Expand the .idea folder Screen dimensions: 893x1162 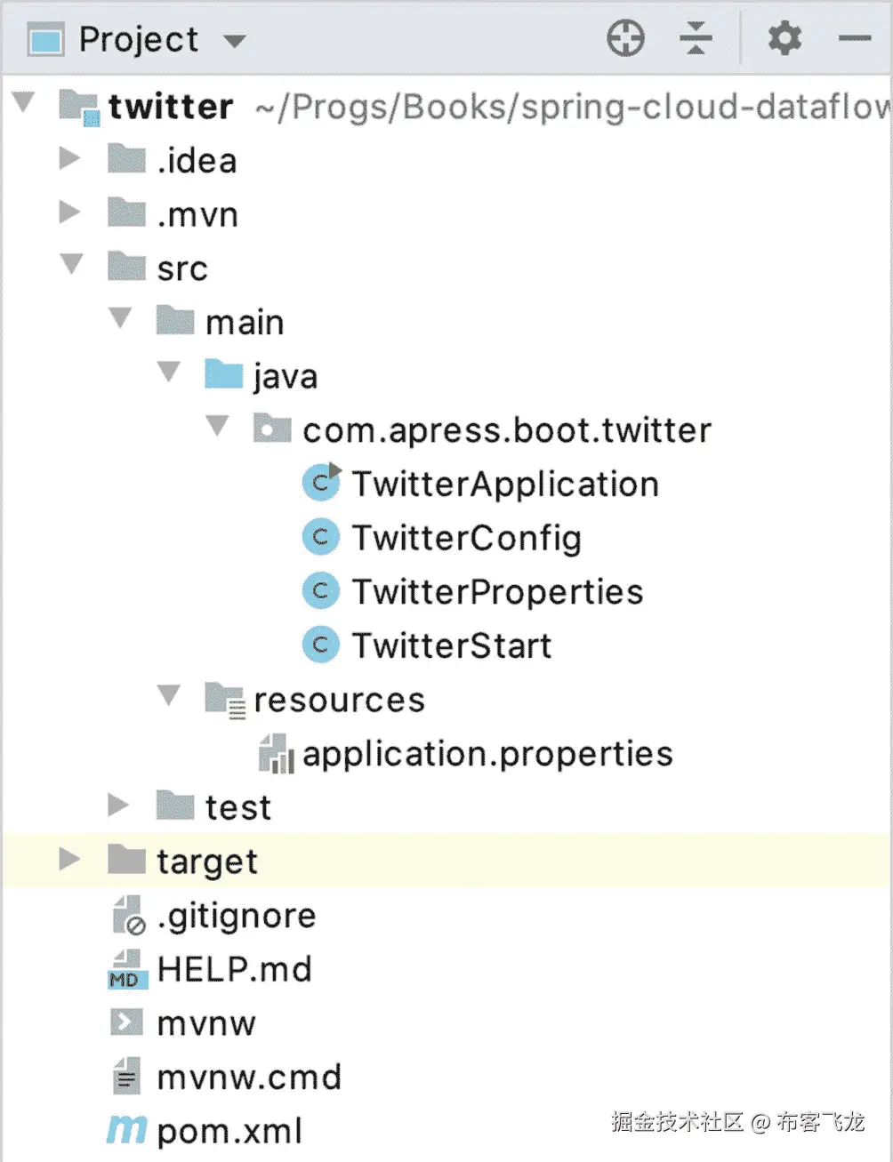click(69, 159)
